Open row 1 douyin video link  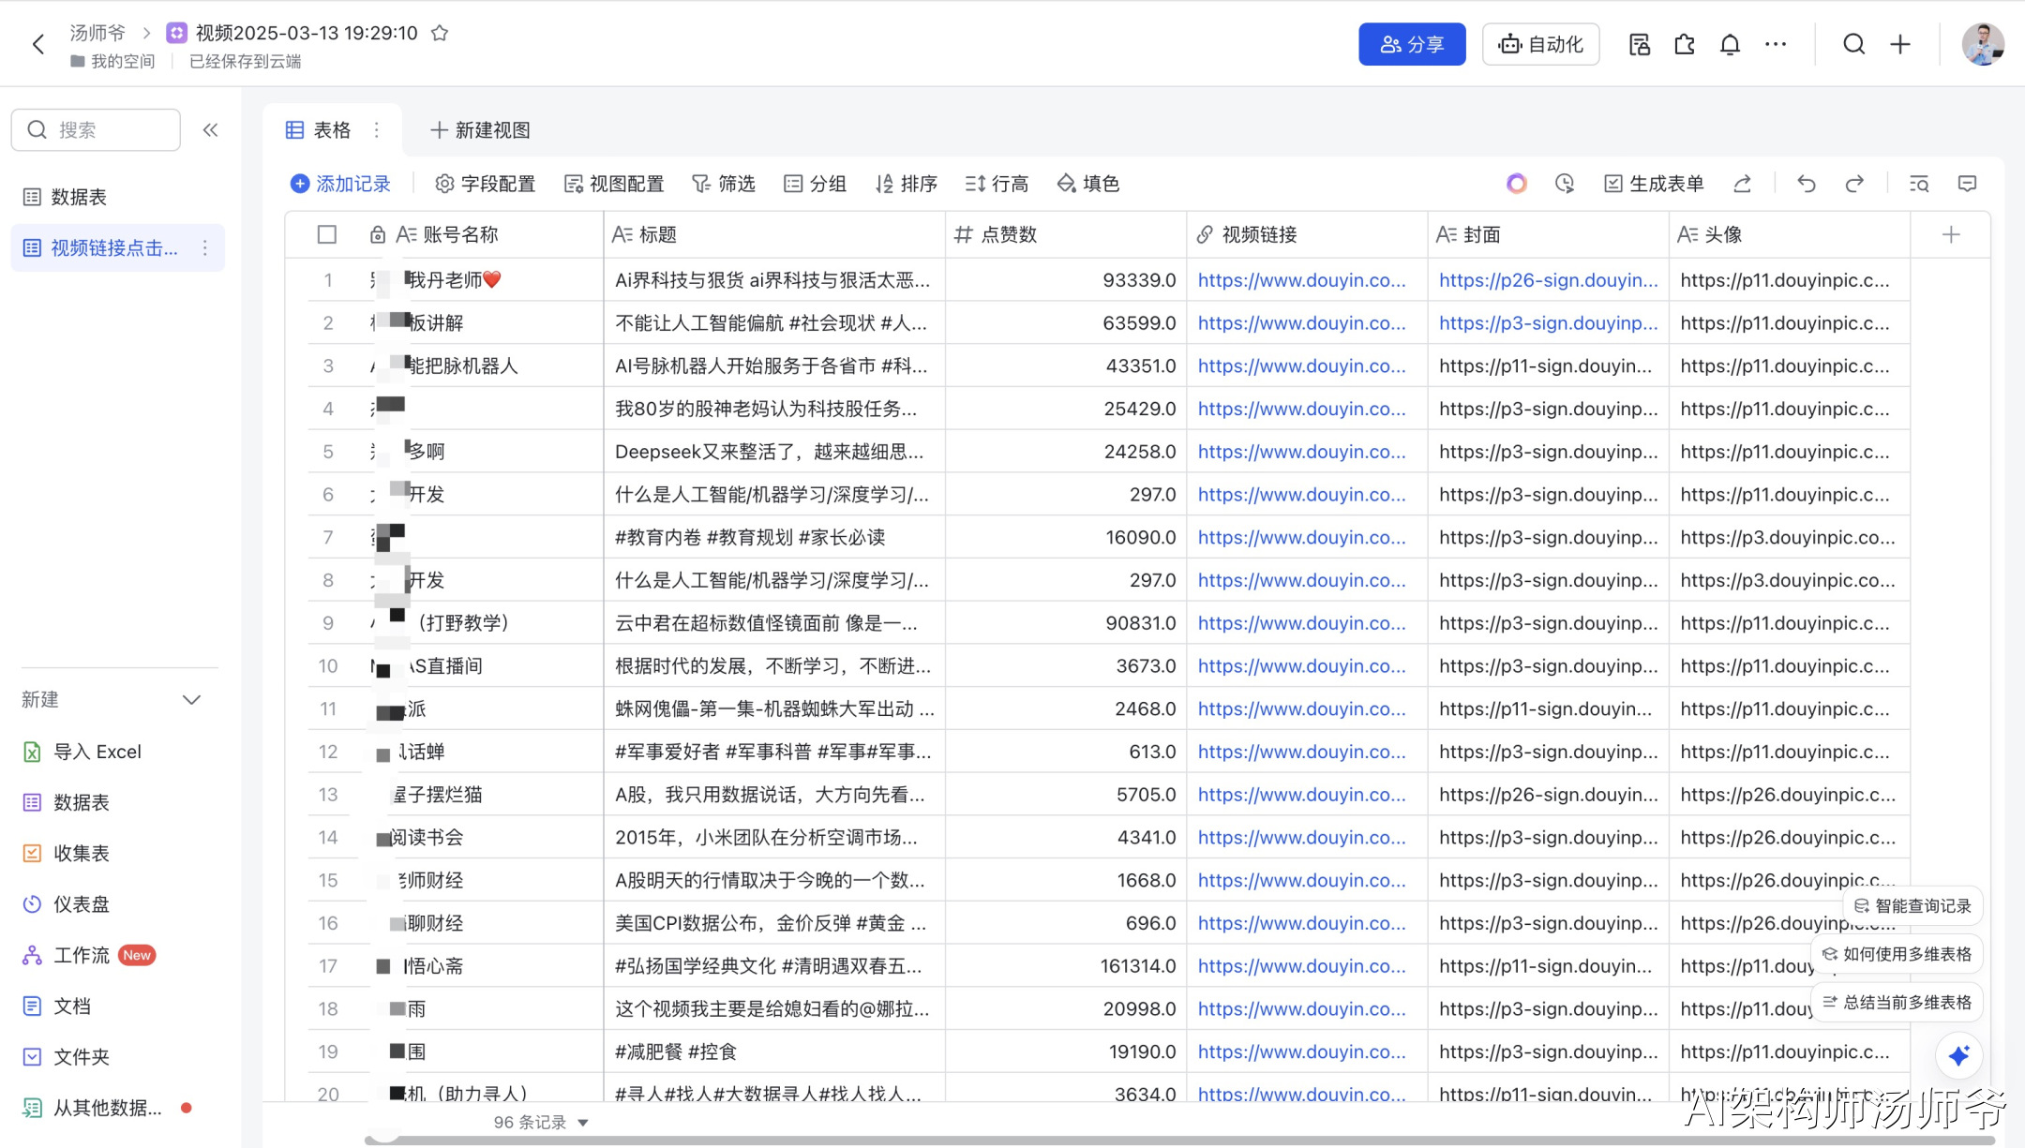pos(1301,280)
